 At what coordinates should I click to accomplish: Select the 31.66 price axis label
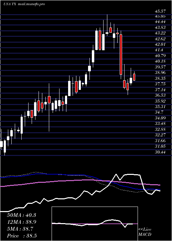pos(160,140)
